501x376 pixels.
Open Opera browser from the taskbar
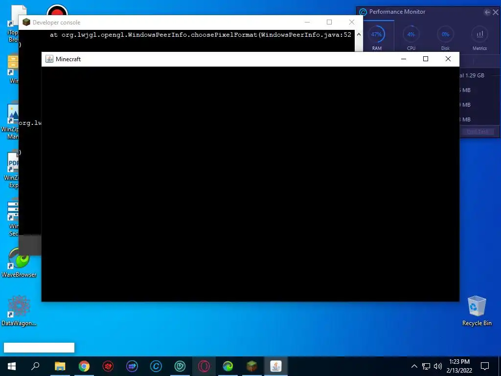pos(204,366)
